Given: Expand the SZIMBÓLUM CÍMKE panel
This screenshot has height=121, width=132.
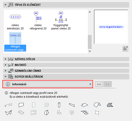Looking at the screenshot, I should coord(6,71).
